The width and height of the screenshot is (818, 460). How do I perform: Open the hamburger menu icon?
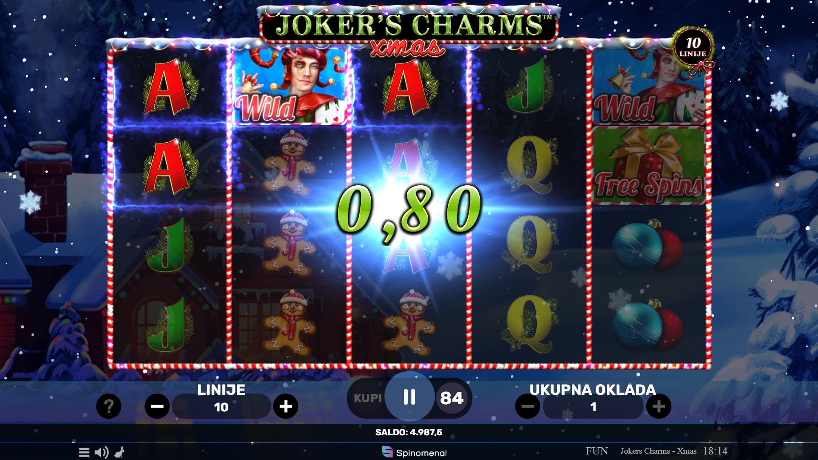[84, 452]
